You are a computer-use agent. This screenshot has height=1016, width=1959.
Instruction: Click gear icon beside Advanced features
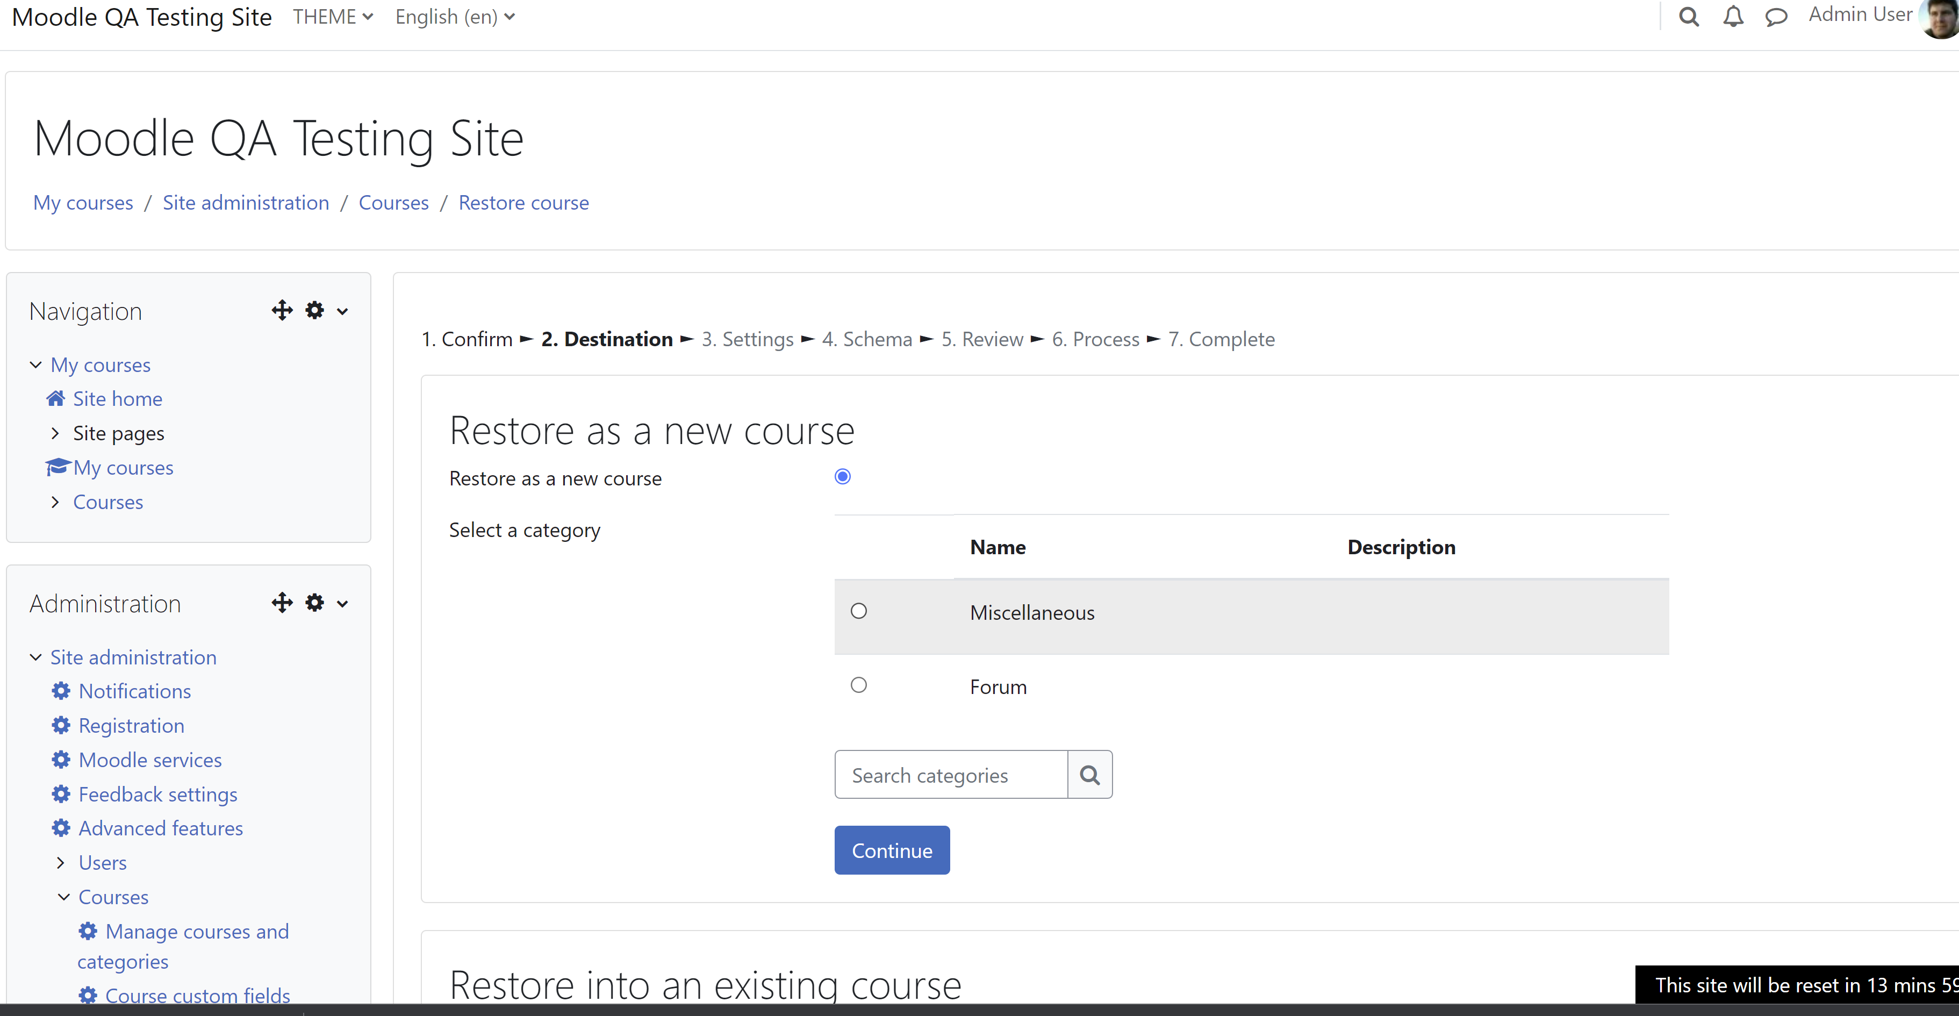pyautogui.click(x=61, y=827)
